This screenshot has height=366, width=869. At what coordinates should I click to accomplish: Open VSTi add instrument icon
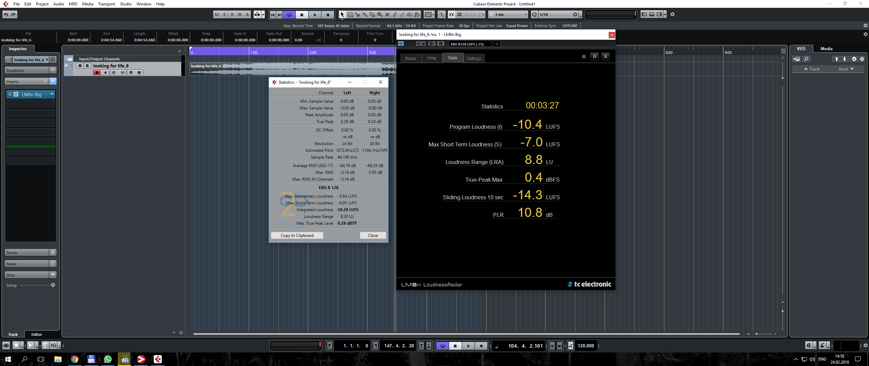click(796, 59)
